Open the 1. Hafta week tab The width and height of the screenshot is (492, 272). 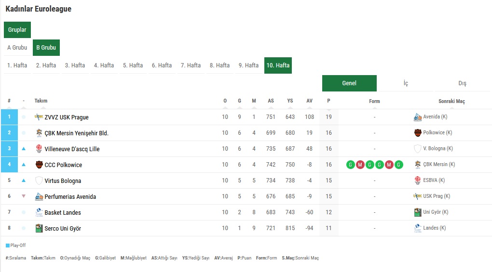click(17, 65)
